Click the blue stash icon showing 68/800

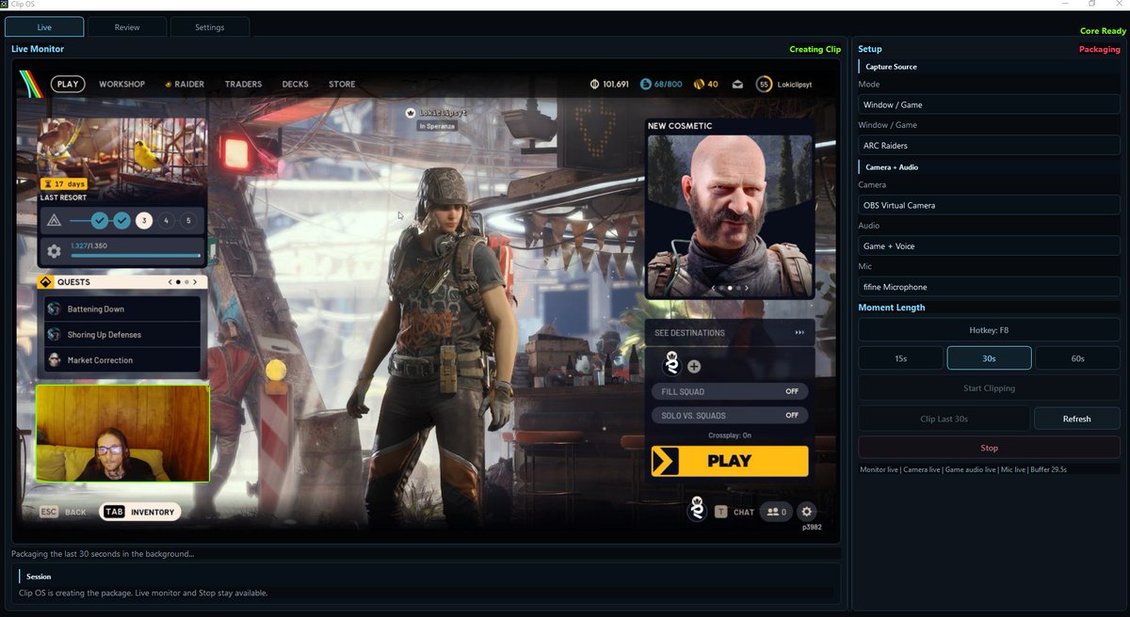[x=645, y=84]
